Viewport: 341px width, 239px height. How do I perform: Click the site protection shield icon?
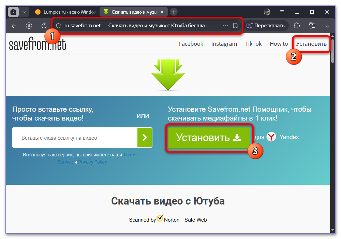[x=58, y=26]
